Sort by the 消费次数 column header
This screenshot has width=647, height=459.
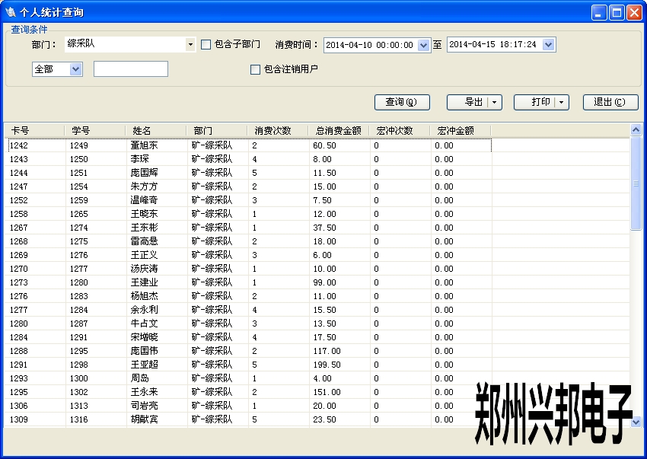tap(278, 131)
